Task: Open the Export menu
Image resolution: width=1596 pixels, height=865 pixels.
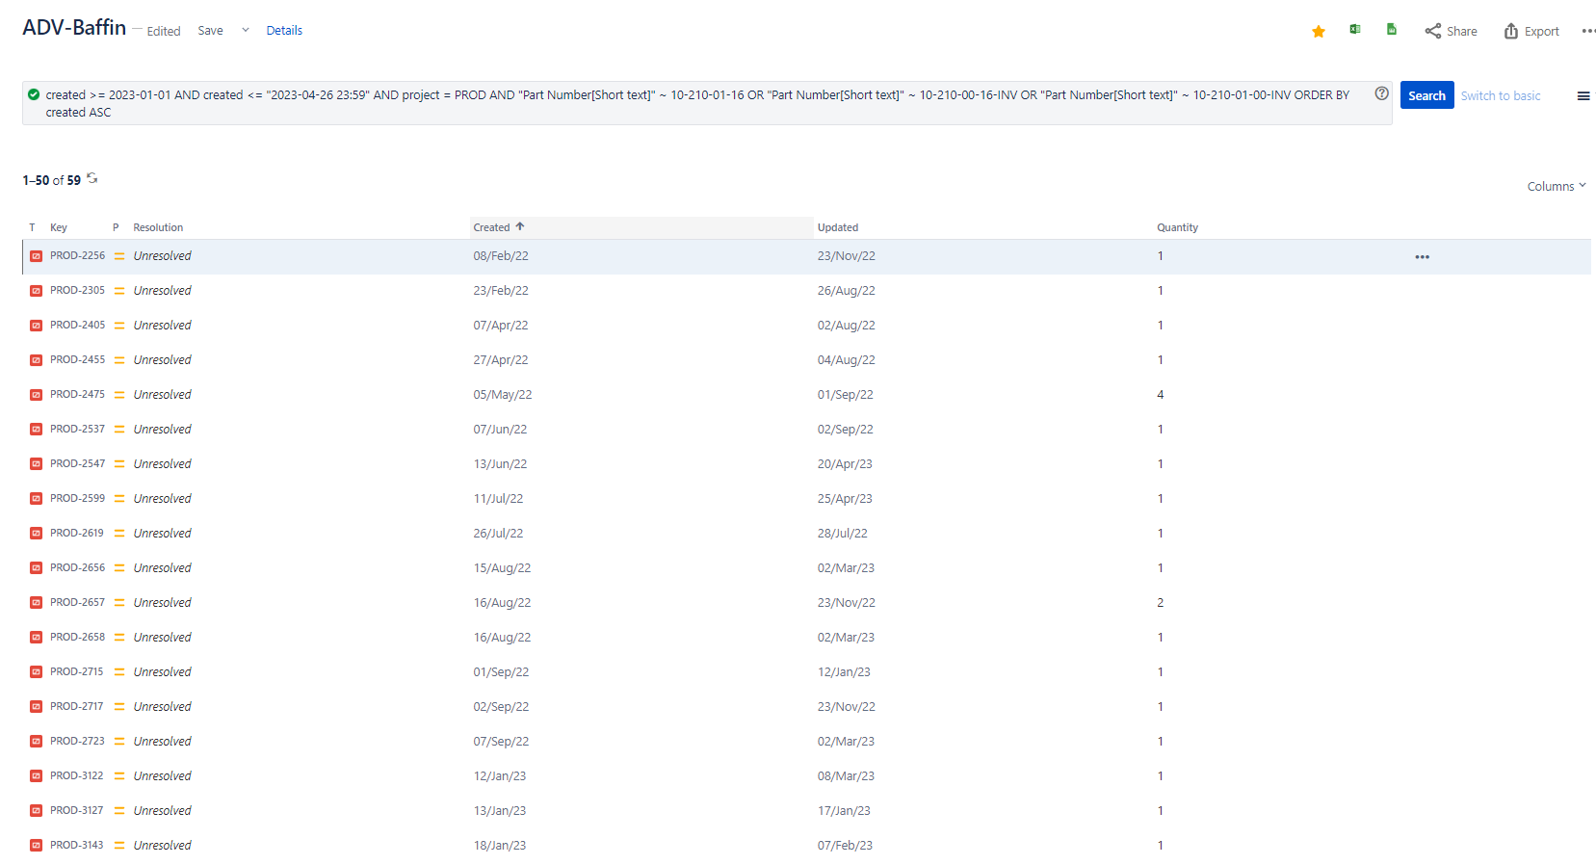Action: click(1531, 31)
